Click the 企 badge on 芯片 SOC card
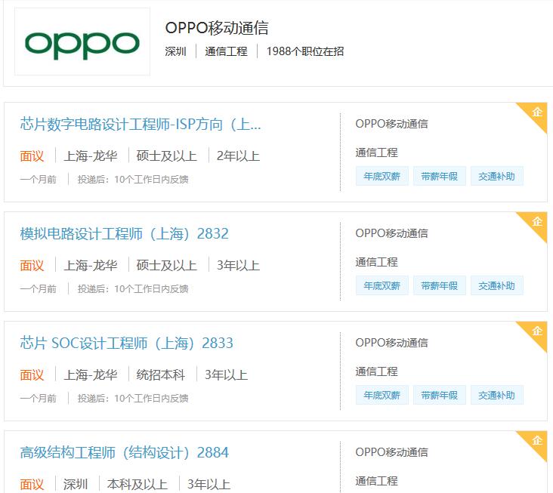Viewport: 553px width, 493px height. (537, 331)
